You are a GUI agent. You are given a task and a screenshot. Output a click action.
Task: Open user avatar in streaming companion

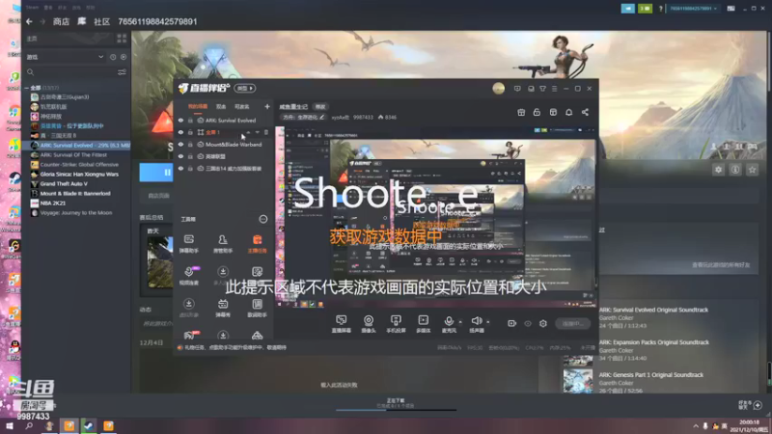click(498, 89)
